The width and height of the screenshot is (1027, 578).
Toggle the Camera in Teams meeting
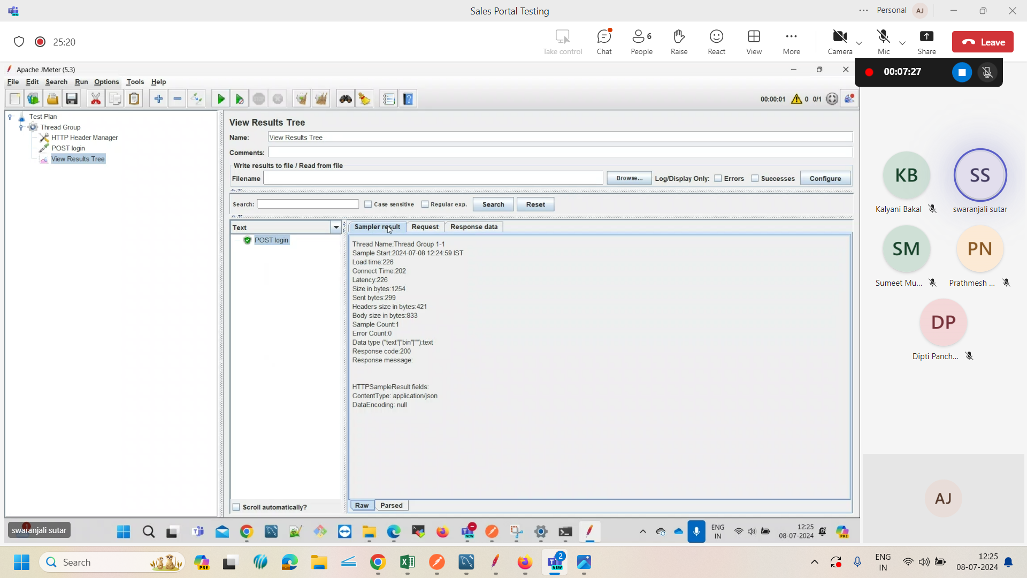(840, 42)
